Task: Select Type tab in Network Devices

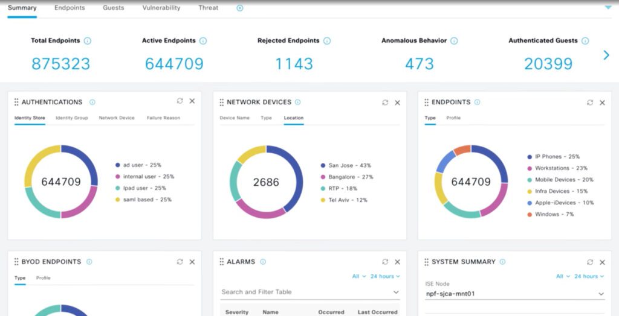Action: click(x=266, y=118)
